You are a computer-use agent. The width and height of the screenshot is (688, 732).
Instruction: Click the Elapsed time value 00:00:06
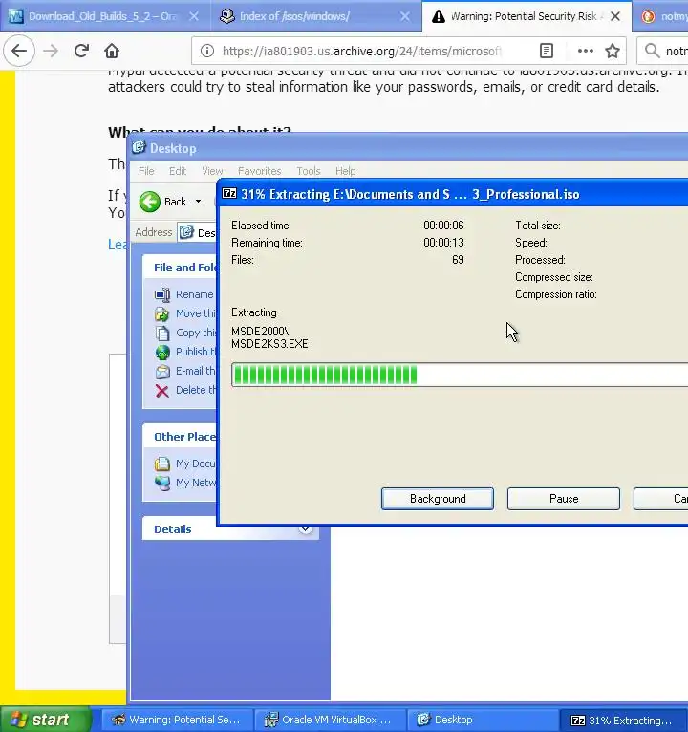coord(443,226)
